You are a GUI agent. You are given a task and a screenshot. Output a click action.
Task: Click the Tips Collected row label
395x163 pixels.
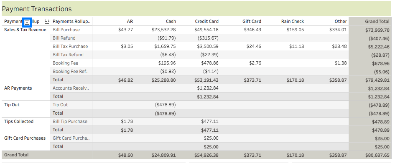(19, 121)
